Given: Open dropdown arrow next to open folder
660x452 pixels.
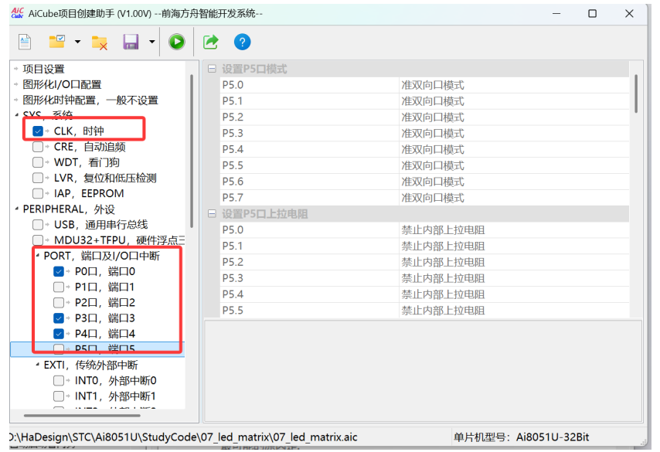Looking at the screenshot, I should point(77,42).
